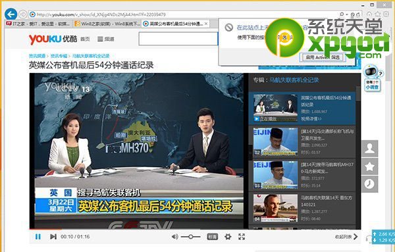395x252 pixels.
Task: Pause the video playback
Action: [38, 237]
